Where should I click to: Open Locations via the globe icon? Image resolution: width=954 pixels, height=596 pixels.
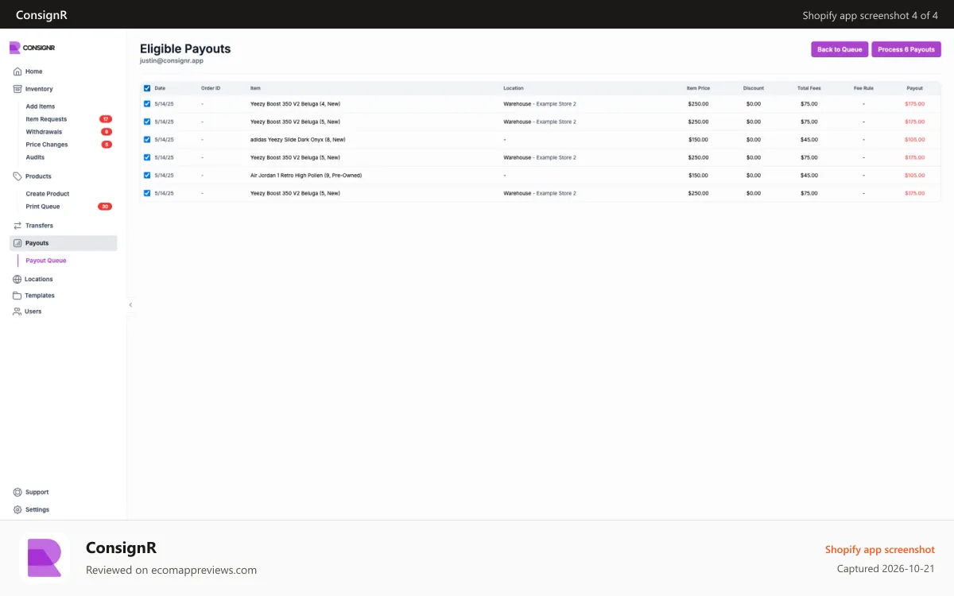click(x=17, y=279)
